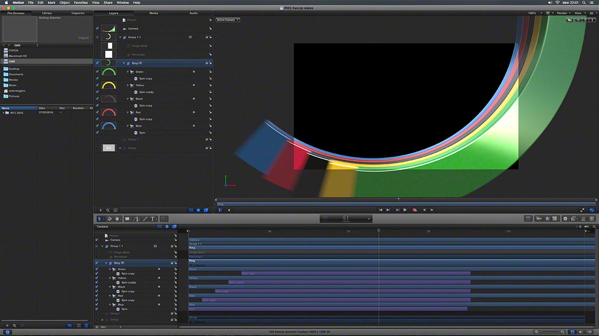Switch to the Inspector tab
This screenshot has height=336, width=599.
pos(78,13)
